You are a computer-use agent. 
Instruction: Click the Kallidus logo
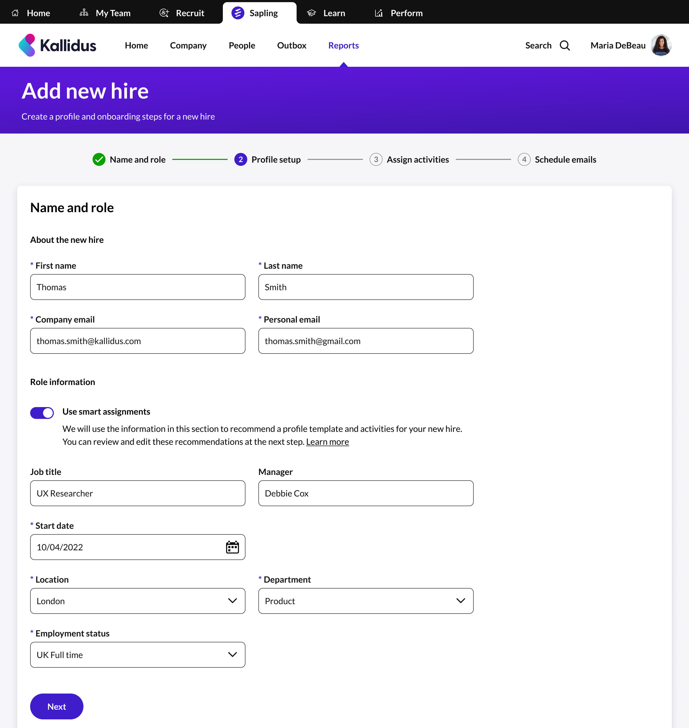pos(57,45)
